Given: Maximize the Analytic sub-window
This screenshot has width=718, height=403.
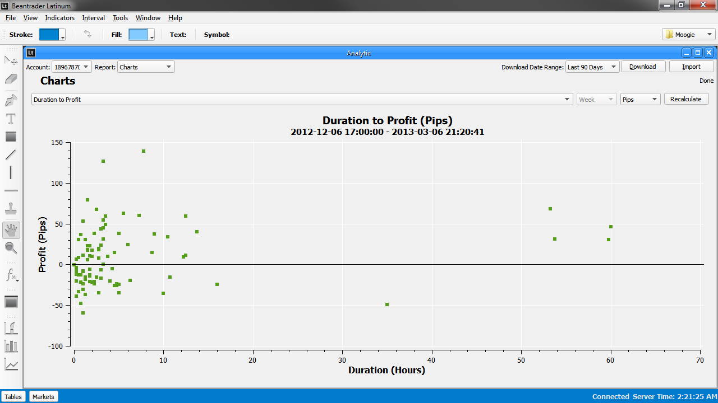Looking at the screenshot, I should [x=698, y=53].
